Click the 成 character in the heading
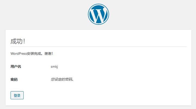The width and height of the screenshot is (196, 109). [13, 41]
